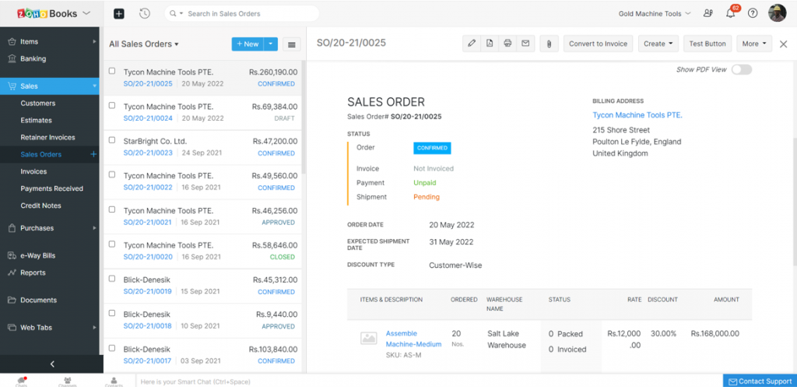The width and height of the screenshot is (797, 387).
Task: Open the Gold Machine Tools organization dropdown
Action: click(x=655, y=14)
